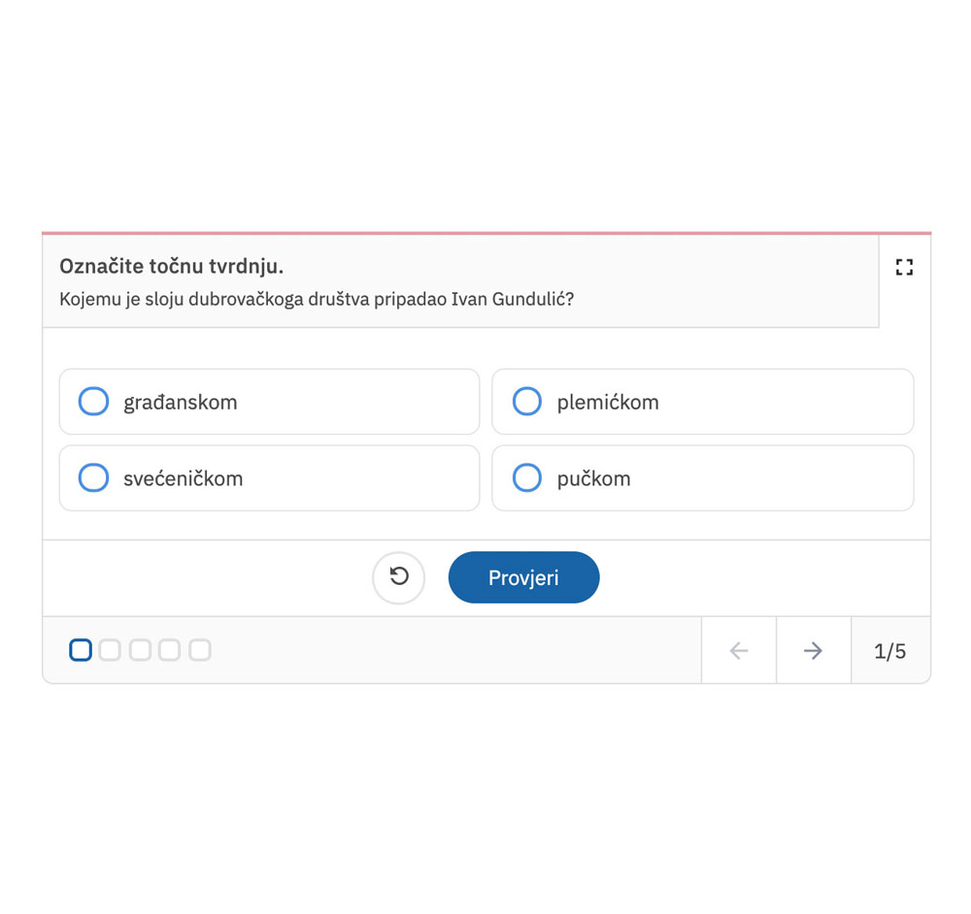This screenshot has width=971, height=914.
Task: Click the 'pučkom' answer label text
Action: click(x=593, y=478)
